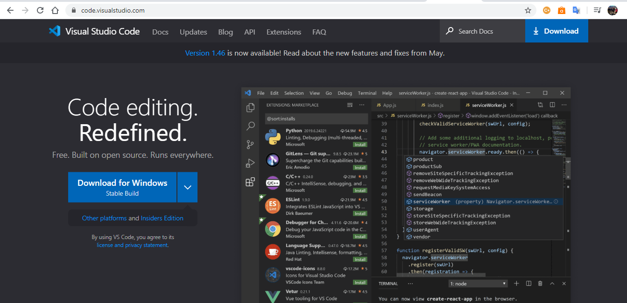Open the Extensions icon in activity bar
Screen dimensions: 627x303
[251, 182]
